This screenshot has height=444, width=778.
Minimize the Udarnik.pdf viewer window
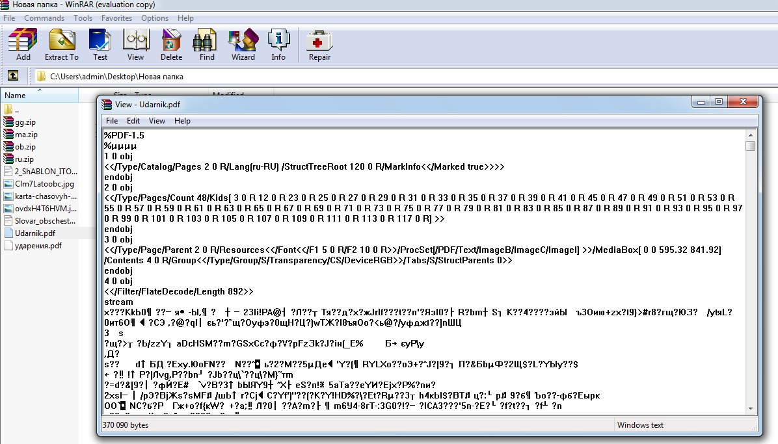point(701,101)
